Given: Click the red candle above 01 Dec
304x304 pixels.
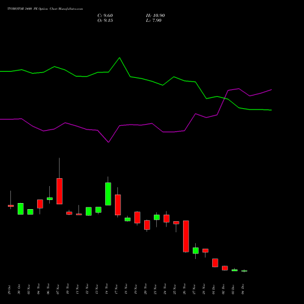Looking at the screenshot, I should [x=215, y=263].
